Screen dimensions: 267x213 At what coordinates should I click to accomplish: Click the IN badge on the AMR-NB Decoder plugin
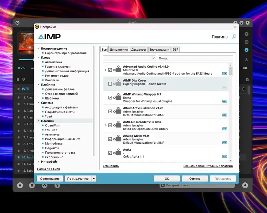click(225, 129)
